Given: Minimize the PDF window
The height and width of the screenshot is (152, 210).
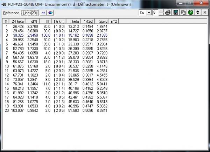Looking at the screenshot, I should pos(181,3).
